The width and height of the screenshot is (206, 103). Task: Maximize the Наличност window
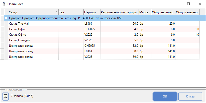188,4
